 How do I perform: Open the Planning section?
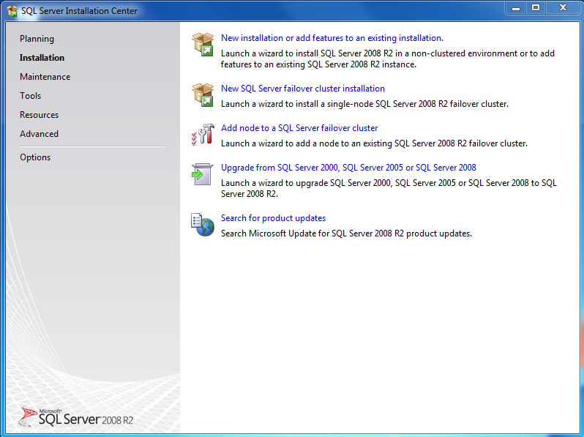37,39
